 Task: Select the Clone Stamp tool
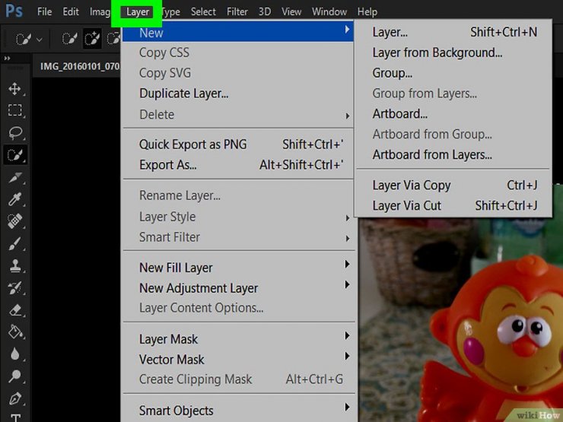(x=15, y=265)
